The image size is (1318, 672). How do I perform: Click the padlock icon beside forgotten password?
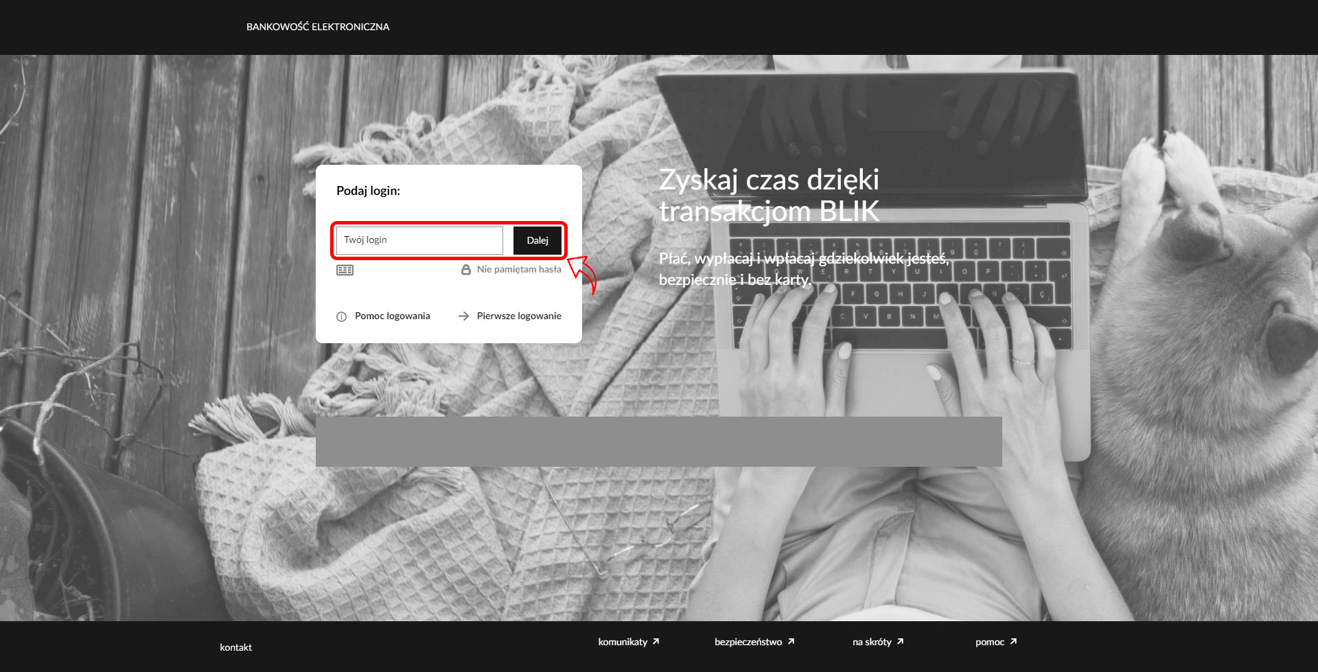click(x=466, y=270)
